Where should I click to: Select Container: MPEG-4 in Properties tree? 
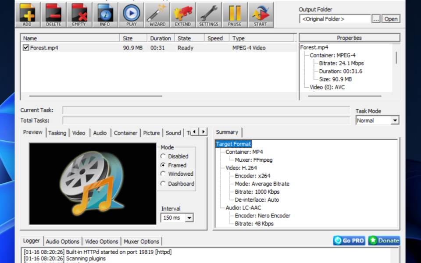click(x=332, y=55)
